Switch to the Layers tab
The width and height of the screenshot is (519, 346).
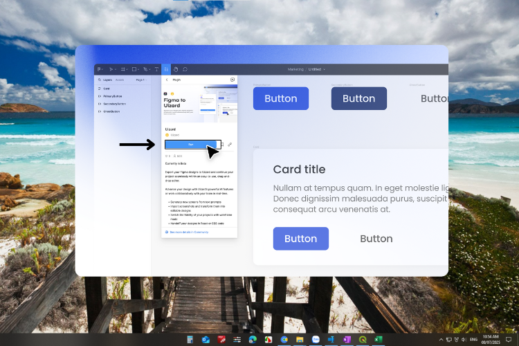[x=107, y=80]
